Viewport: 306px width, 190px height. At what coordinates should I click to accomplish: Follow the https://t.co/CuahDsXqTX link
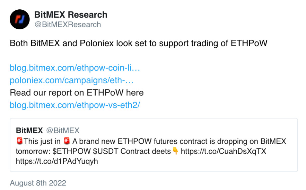coord(224,151)
